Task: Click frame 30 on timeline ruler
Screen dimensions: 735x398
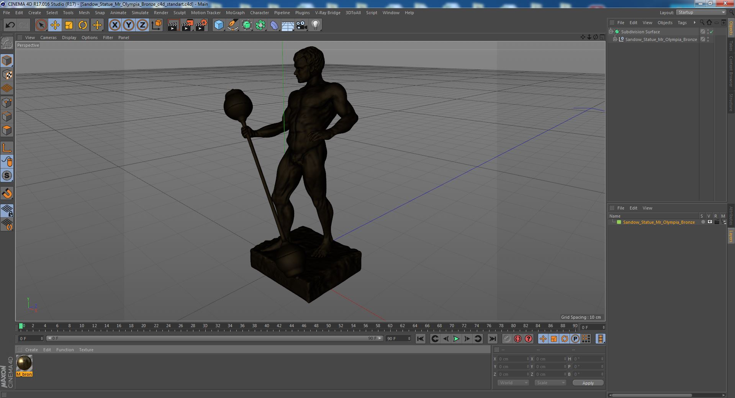Action: coord(205,326)
